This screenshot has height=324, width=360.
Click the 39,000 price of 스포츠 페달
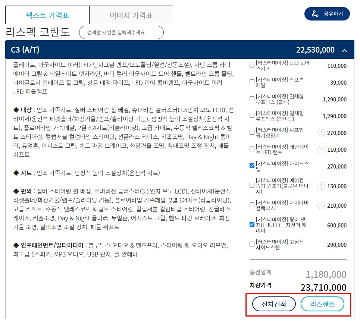pyautogui.click(x=338, y=83)
